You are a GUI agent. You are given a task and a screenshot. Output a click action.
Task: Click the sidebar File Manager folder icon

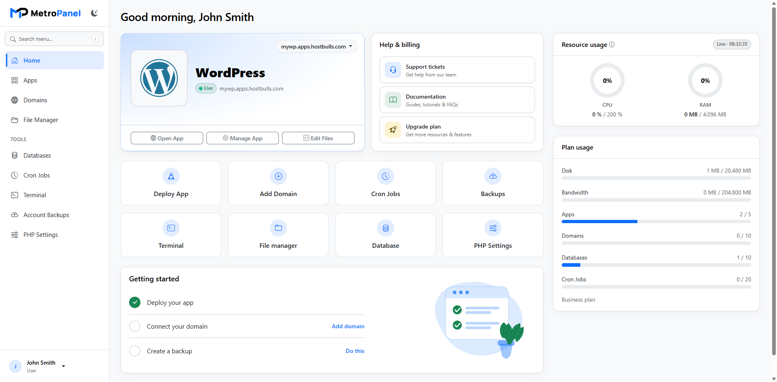pos(15,120)
